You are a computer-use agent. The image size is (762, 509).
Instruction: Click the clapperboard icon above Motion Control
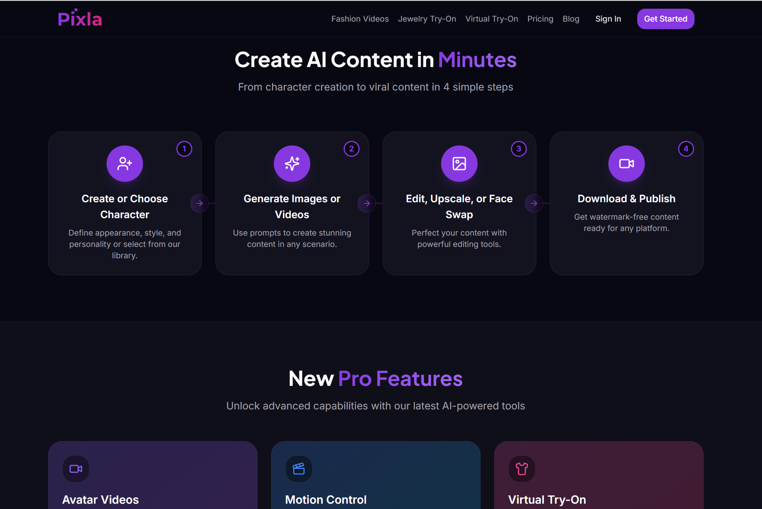coord(299,469)
